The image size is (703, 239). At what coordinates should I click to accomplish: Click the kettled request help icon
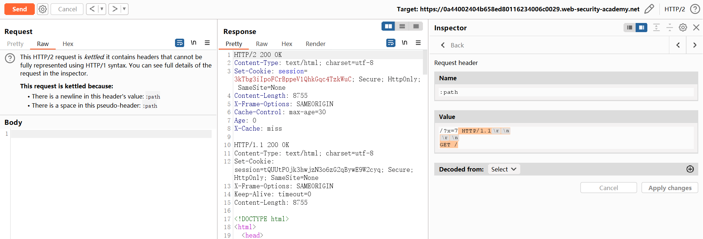(10, 58)
